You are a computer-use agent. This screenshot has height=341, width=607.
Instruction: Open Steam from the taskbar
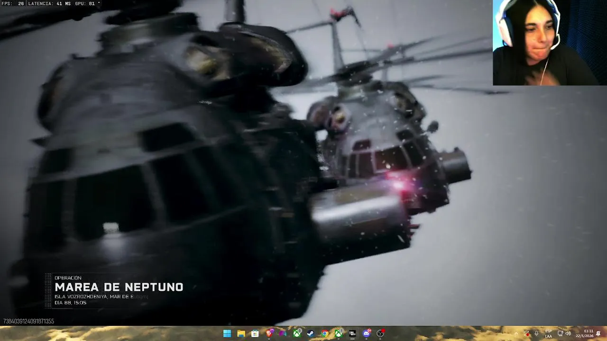click(311, 333)
